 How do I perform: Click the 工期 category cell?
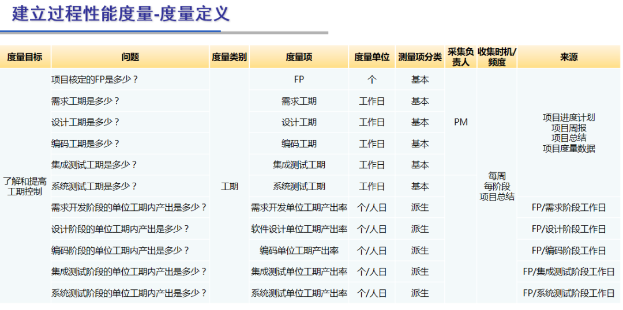coord(229,186)
